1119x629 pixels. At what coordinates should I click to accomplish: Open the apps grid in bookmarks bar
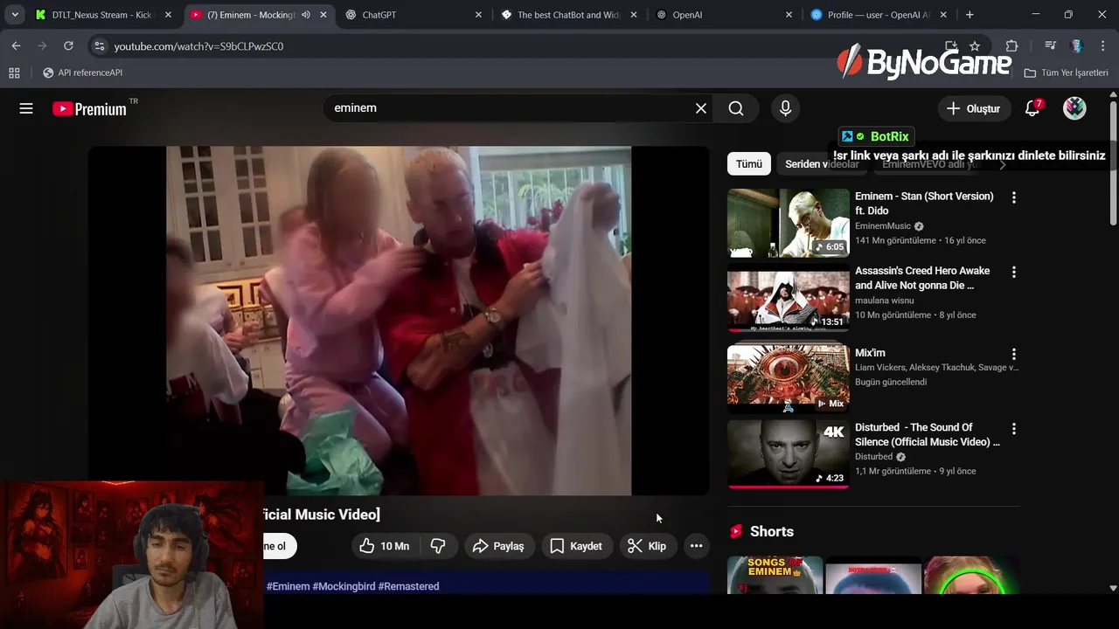click(14, 73)
